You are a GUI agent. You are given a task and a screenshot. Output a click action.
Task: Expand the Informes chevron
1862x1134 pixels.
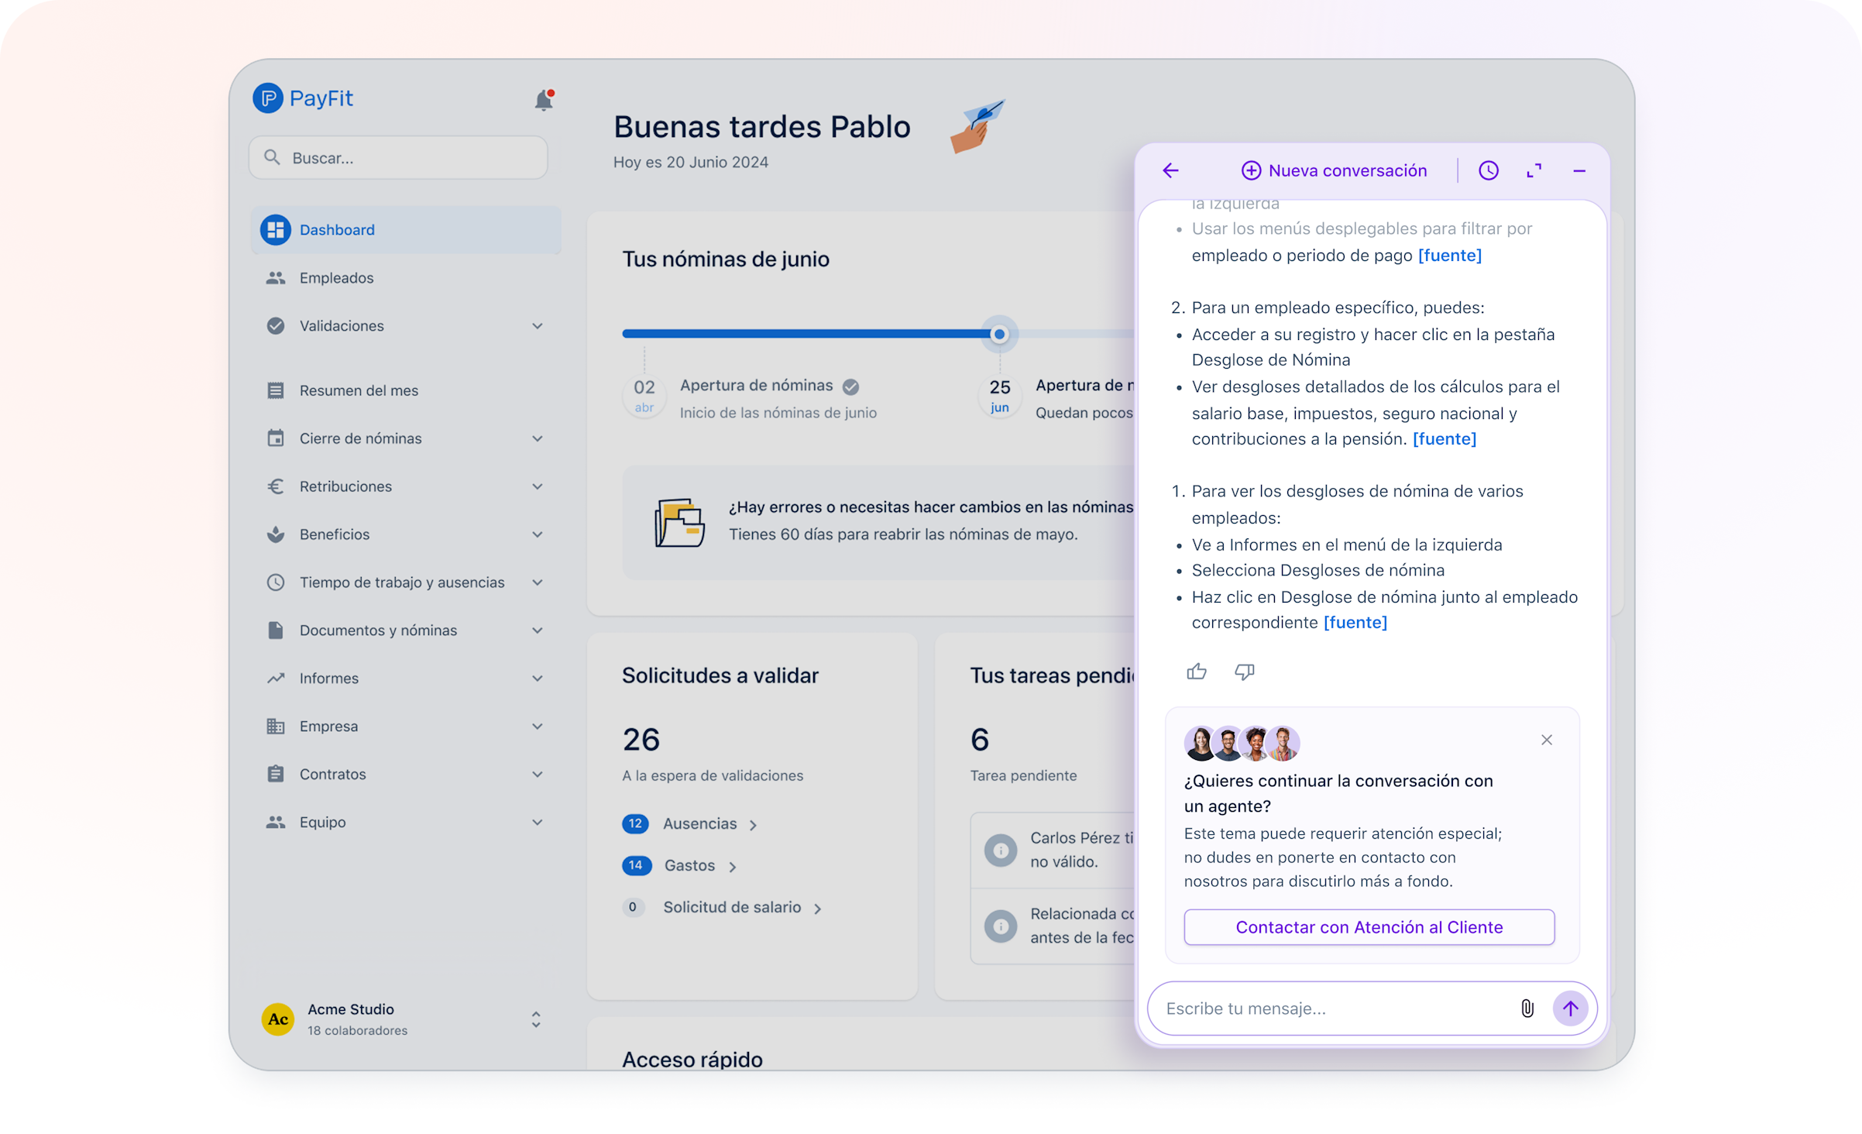pos(538,679)
